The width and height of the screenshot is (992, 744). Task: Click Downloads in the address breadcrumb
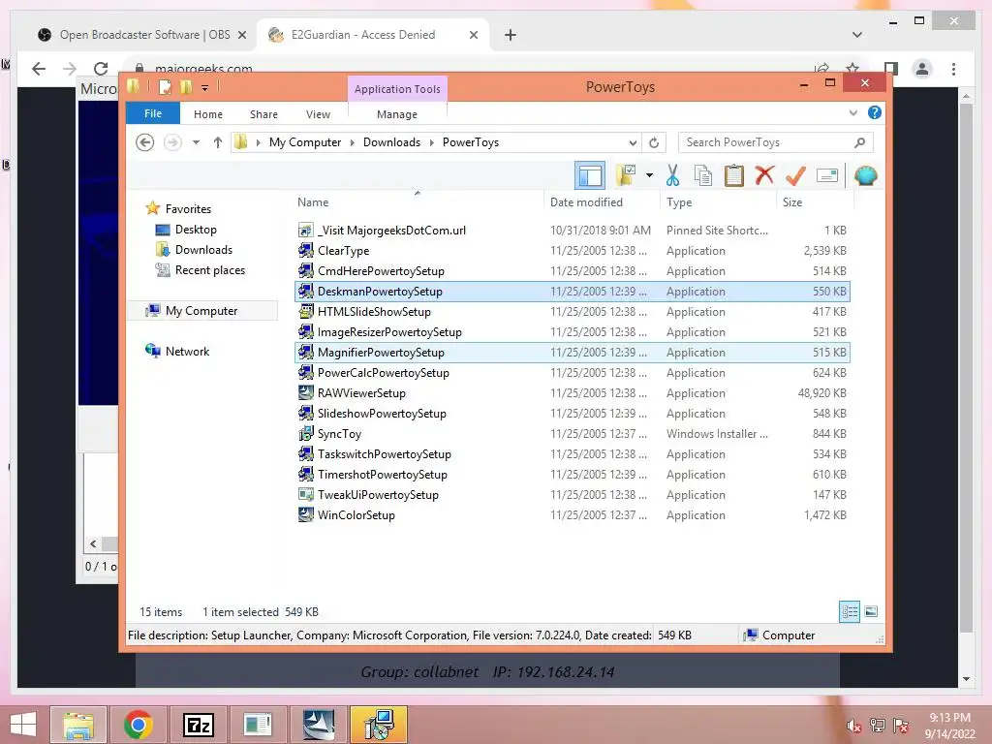pyautogui.click(x=391, y=142)
